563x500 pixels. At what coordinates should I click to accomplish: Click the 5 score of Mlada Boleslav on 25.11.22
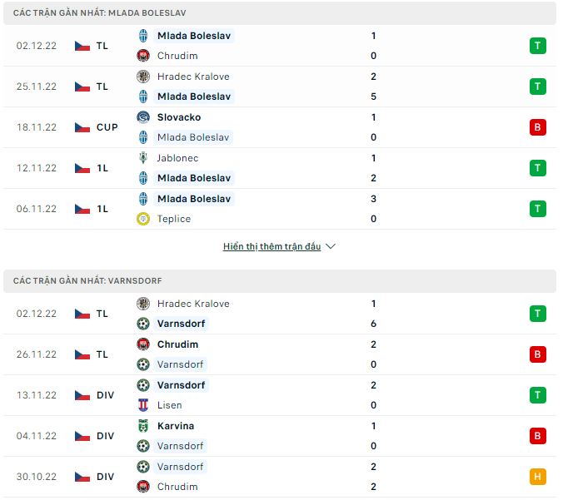pos(373,97)
